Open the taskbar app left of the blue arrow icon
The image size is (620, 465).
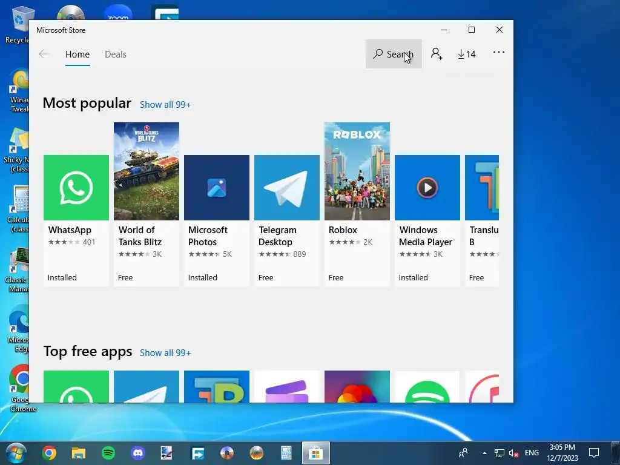click(167, 453)
